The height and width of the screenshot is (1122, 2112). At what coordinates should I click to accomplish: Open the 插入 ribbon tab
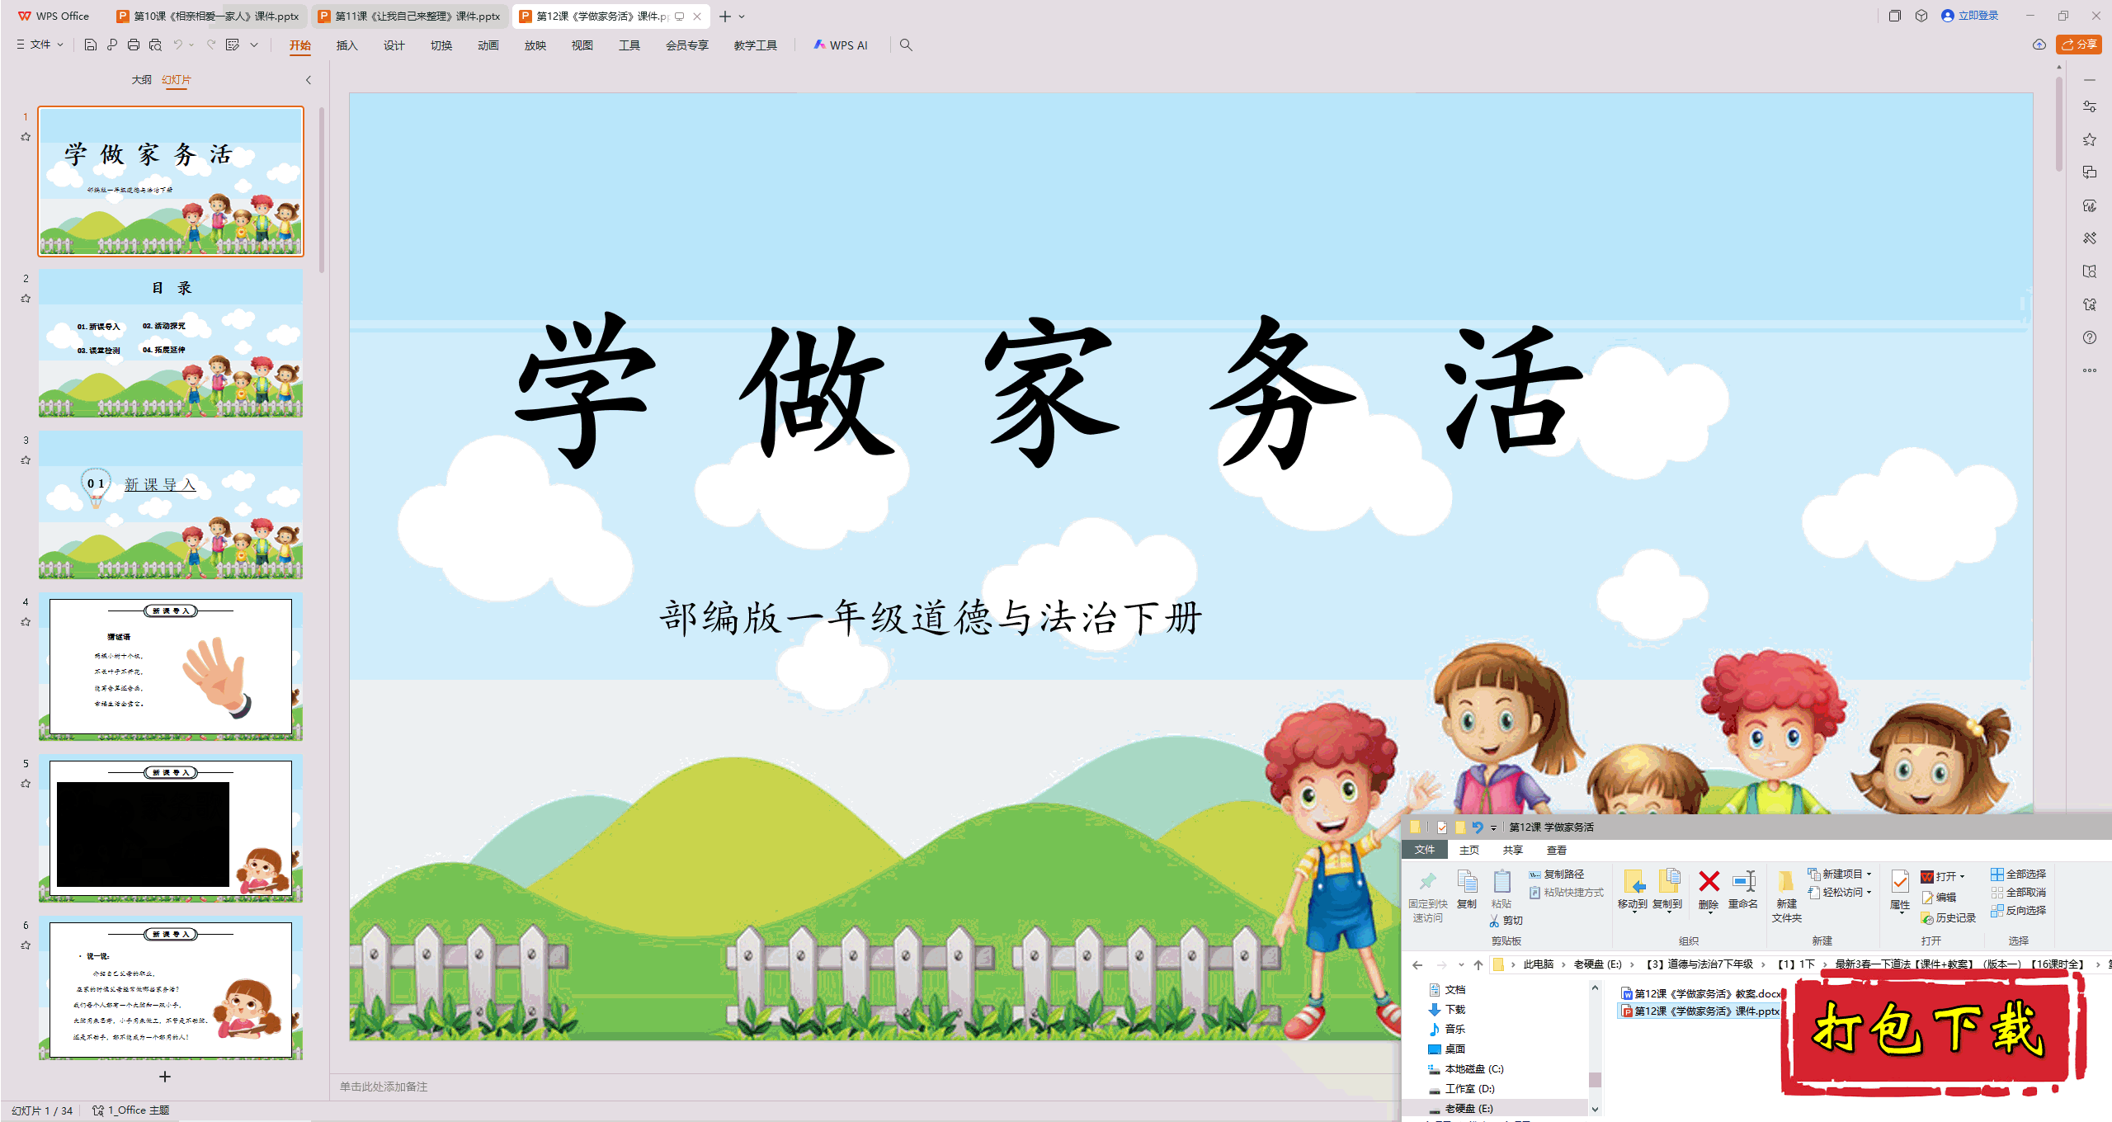click(346, 45)
